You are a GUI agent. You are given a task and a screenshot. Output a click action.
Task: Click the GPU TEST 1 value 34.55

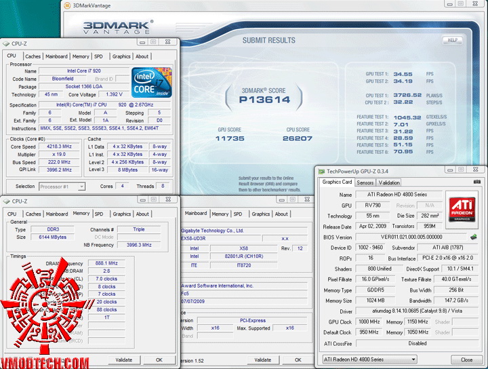[x=403, y=74]
